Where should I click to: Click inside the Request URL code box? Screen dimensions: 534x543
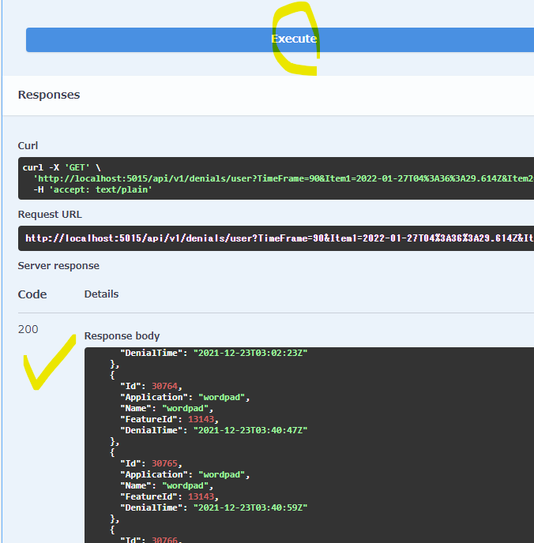coord(276,238)
